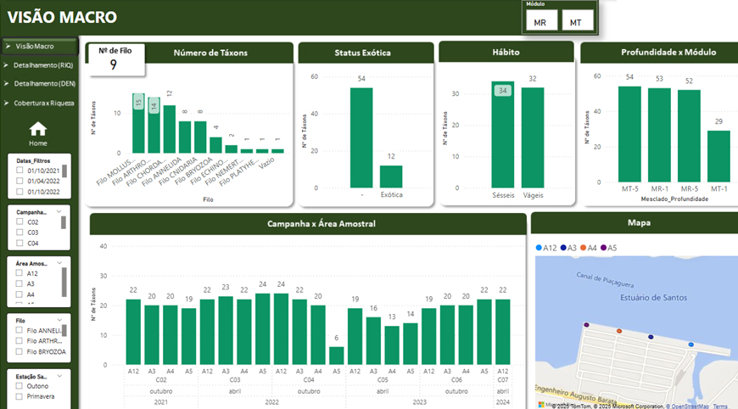Open the Filo slicer dropdown chevron
The width and height of the screenshot is (738, 409).
(59, 321)
